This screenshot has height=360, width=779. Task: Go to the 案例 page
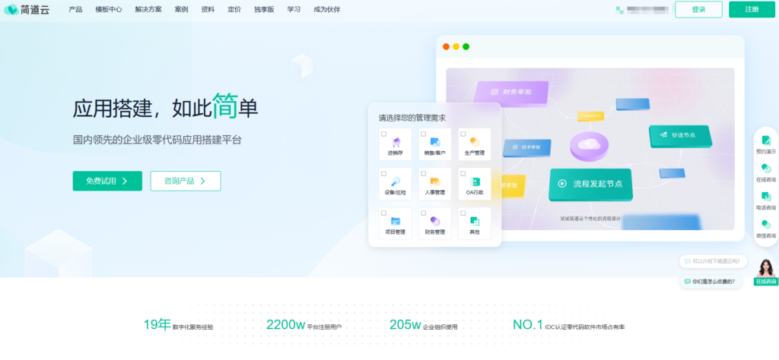181,9
